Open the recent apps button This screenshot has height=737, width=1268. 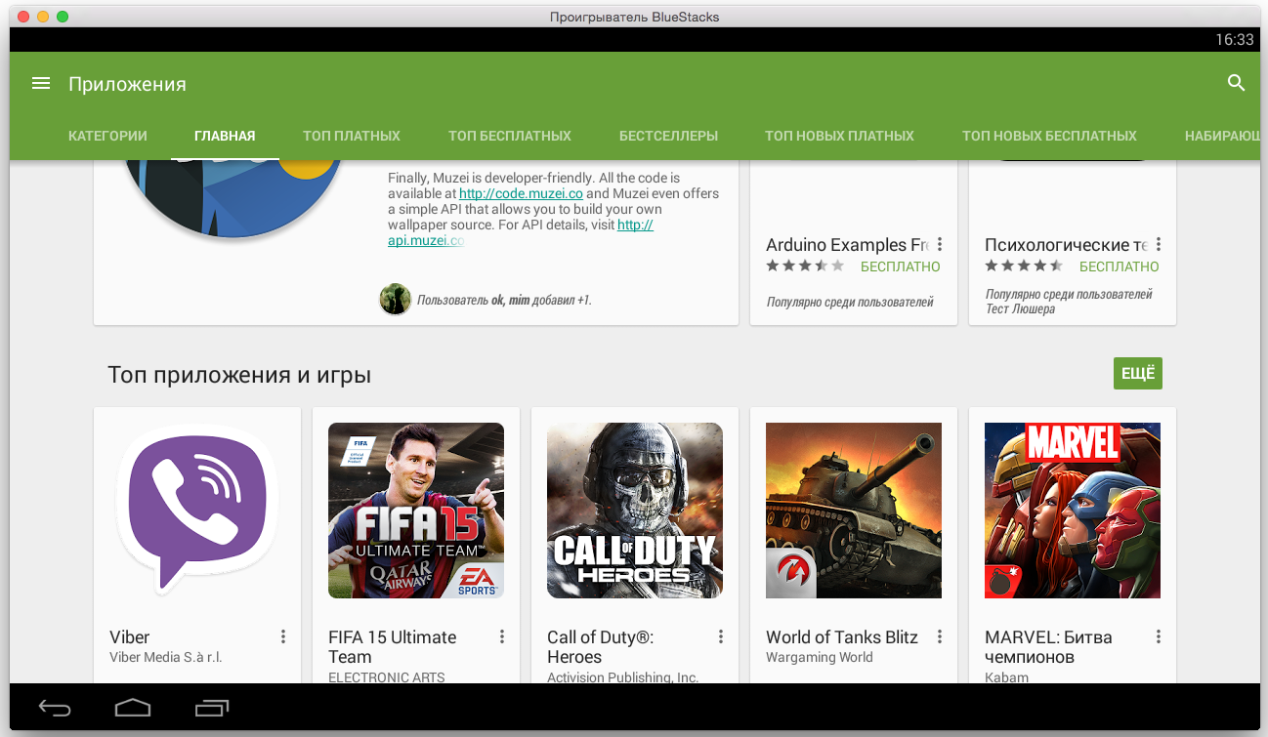click(x=212, y=708)
